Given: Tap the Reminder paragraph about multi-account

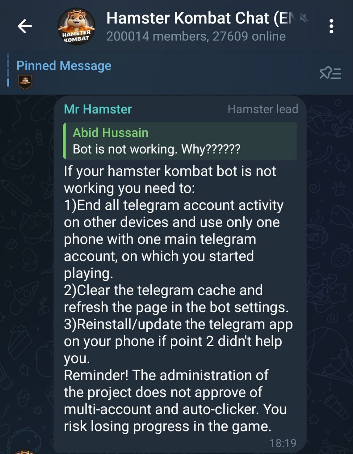Looking at the screenshot, I should [175, 401].
